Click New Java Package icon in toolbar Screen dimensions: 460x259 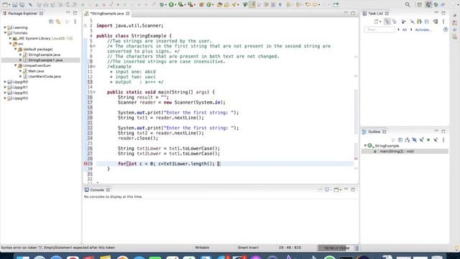201,5
